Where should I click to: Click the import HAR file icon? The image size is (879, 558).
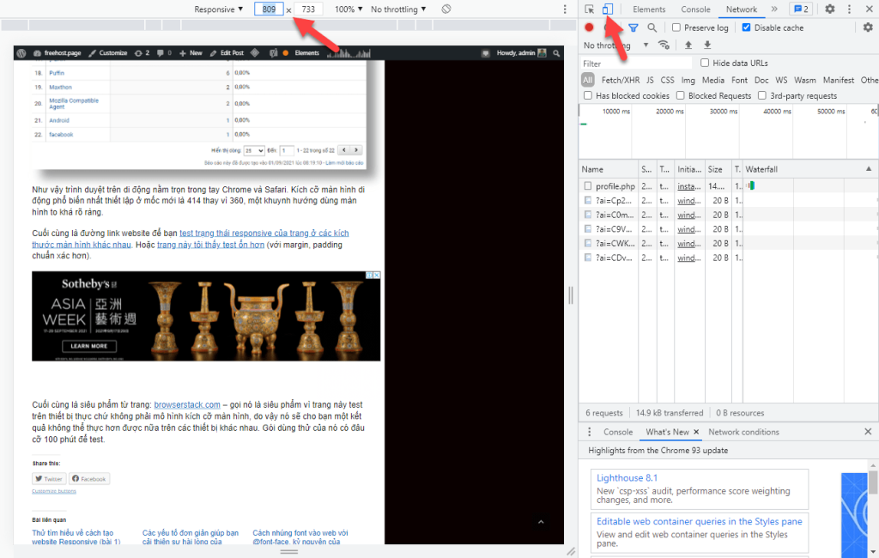click(x=688, y=45)
